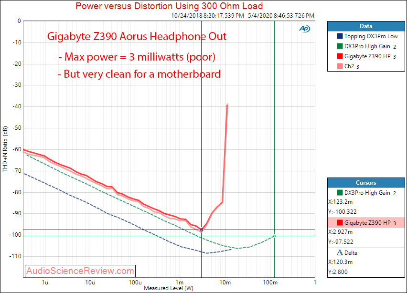Select DX3Pro High Gain label in Data legend
This screenshot has width=407, height=293.
click(367, 46)
